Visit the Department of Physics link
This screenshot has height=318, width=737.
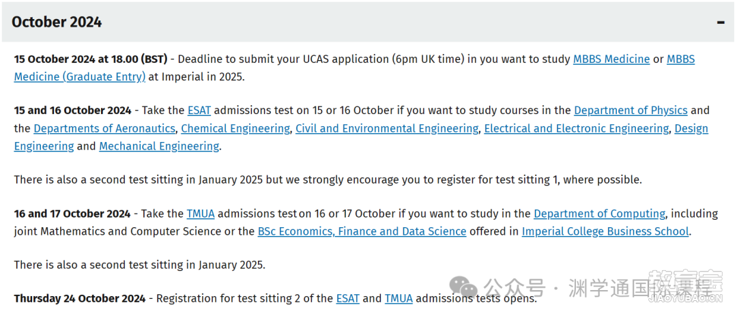pos(631,111)
